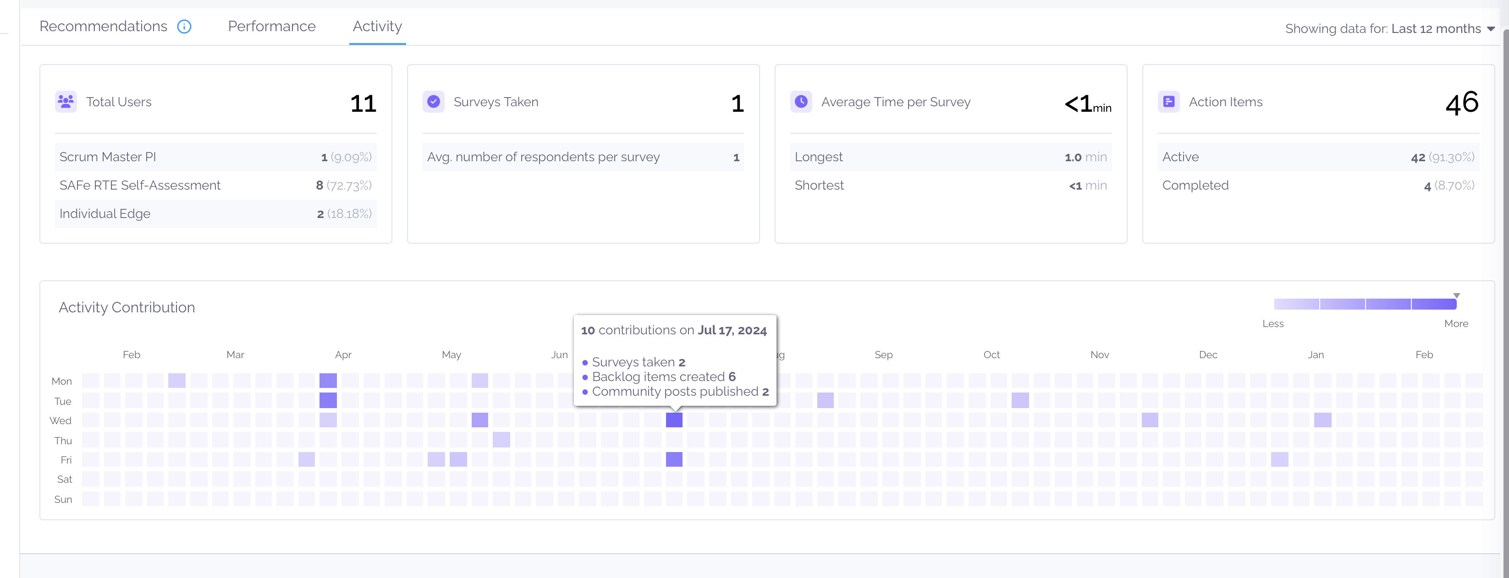Click the legend triangle marker above More
Screen dimensions: 1509x578
pos(1456,295)
